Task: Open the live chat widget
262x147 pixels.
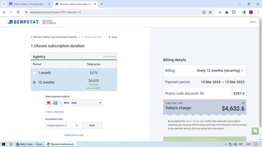Action: click(x=255, y=131)
